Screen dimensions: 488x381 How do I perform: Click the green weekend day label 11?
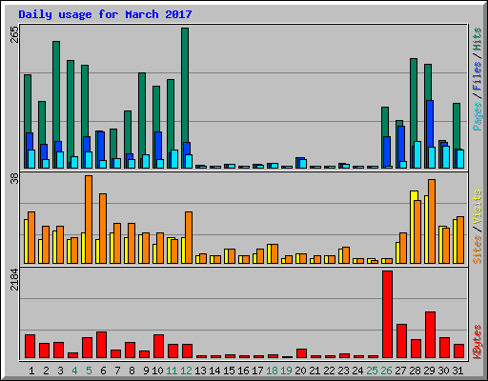[x=172, y=371]
